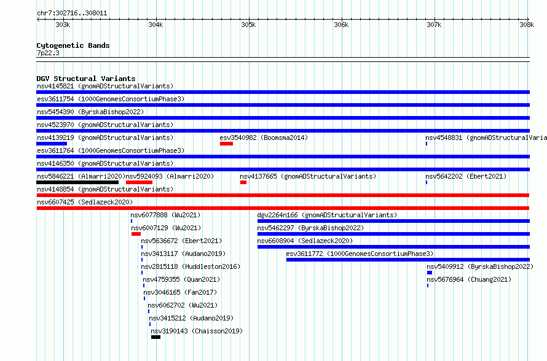Open the nsv6607425 Sedlazeck2020 variant label
Image resolution: width=547 pixels, height=361 pixels.
click(85, 202)
